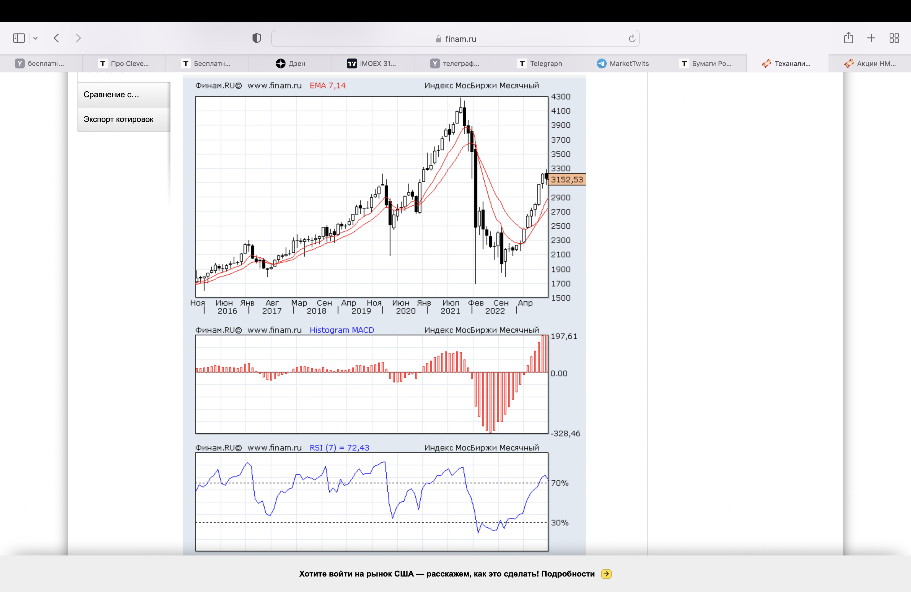911x592 pixels.
Task: Click the TradingView favicon on IMOEX tab
Action: (352, 63)
